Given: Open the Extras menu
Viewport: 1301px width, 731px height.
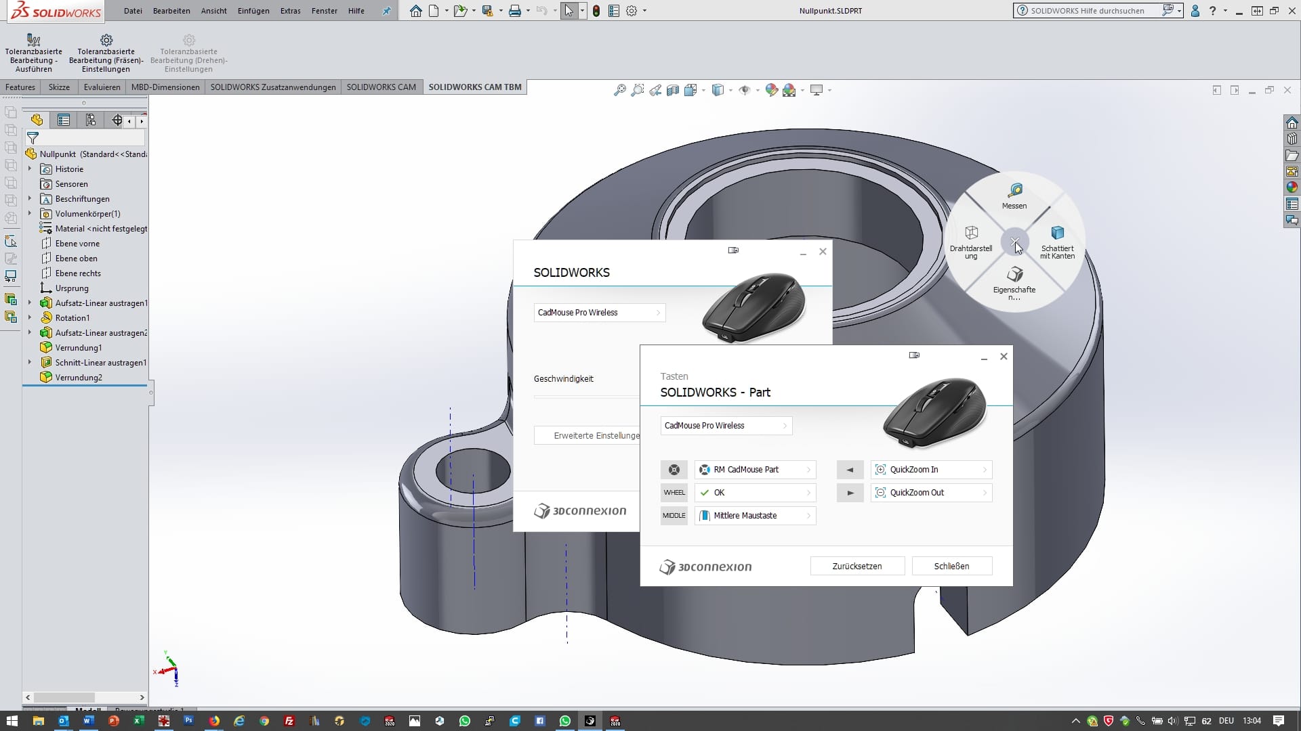Looking at the screenshot, I should coord(290,11).
